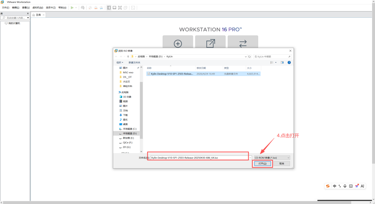
Task: Select 音乐 in the navigation pane
Action: click(125, 120)
